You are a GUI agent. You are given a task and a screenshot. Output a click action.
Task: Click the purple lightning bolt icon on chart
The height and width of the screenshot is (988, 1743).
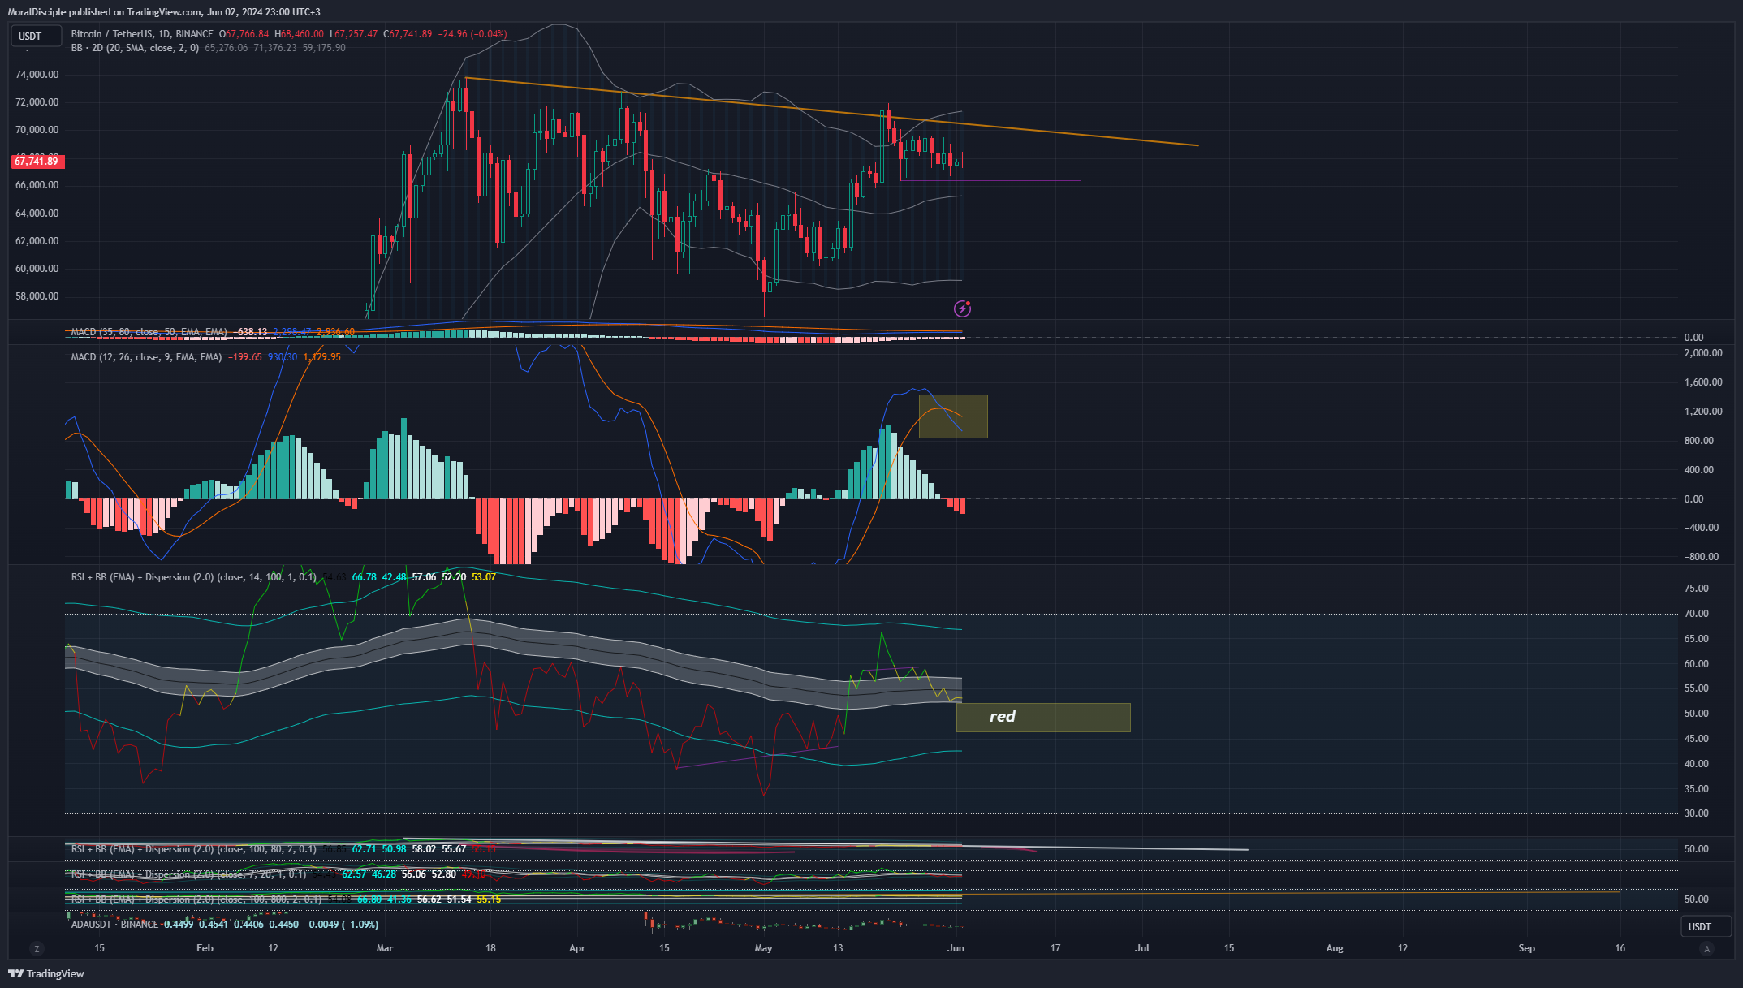click(962, 308)
